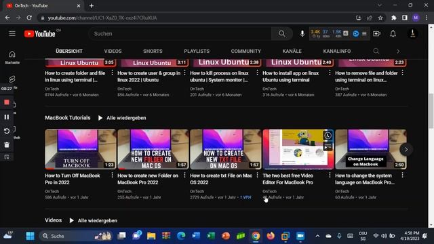Screen dimensions: 434x244
Task: Open a new Chrome tab
Action: (92, 5)
